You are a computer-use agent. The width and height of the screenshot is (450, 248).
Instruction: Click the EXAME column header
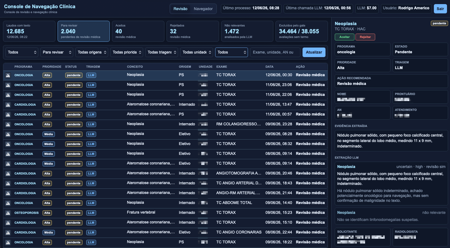pyautogui.click(x=222, y=67)
